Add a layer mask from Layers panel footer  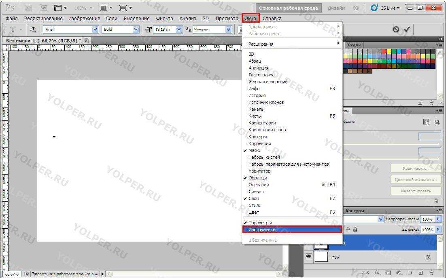[x=388, y=273]
